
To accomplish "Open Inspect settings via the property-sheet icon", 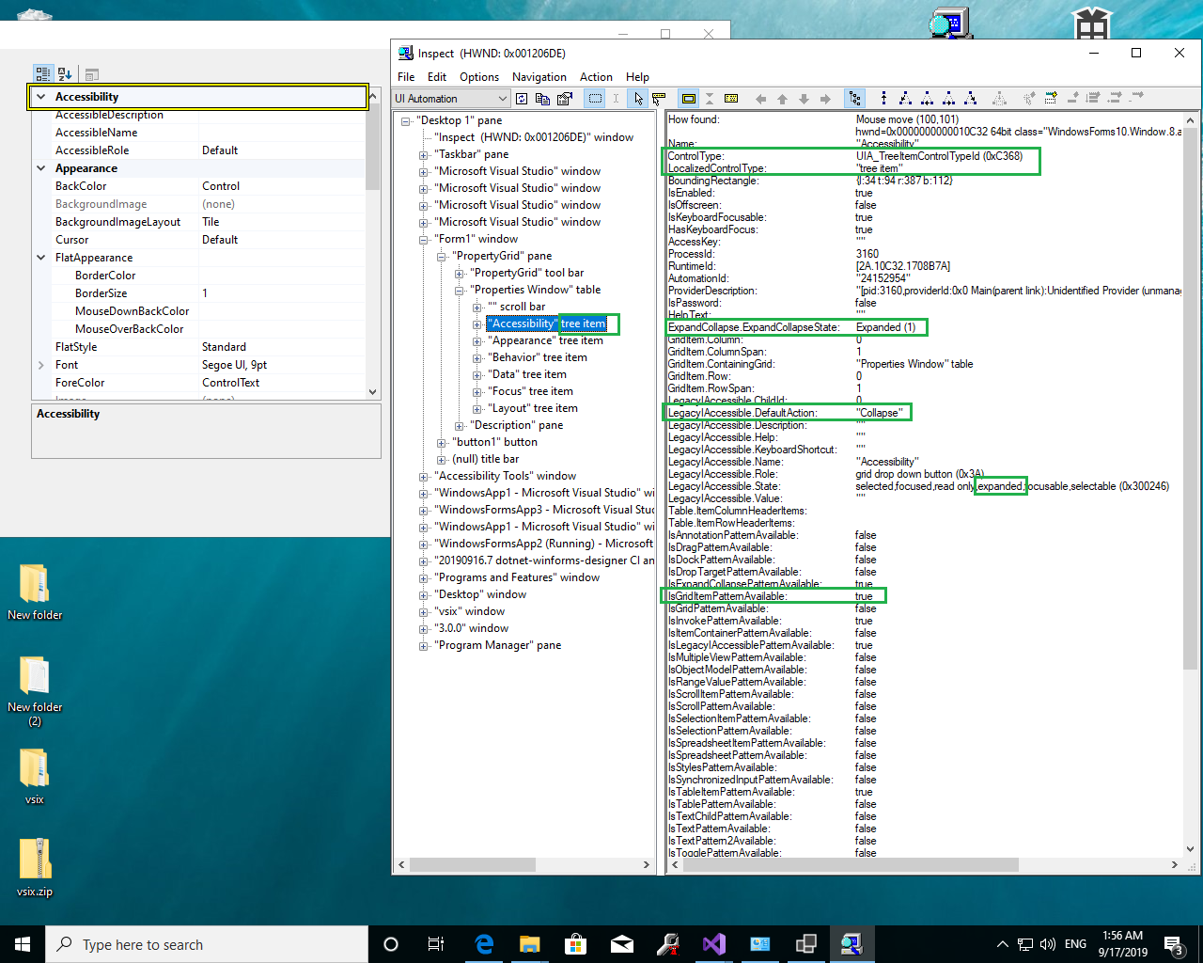I will tap(564, 98).
